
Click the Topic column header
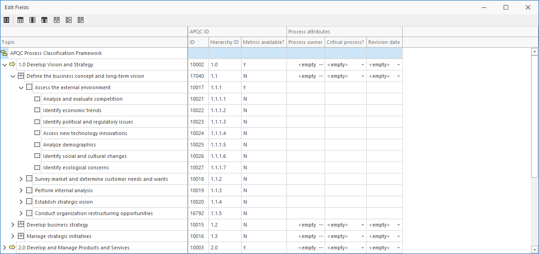[94, 42]
